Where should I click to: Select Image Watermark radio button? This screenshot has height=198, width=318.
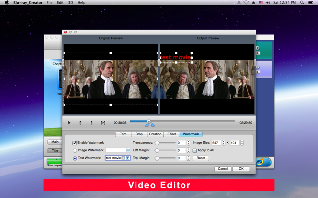pos(75,151)
